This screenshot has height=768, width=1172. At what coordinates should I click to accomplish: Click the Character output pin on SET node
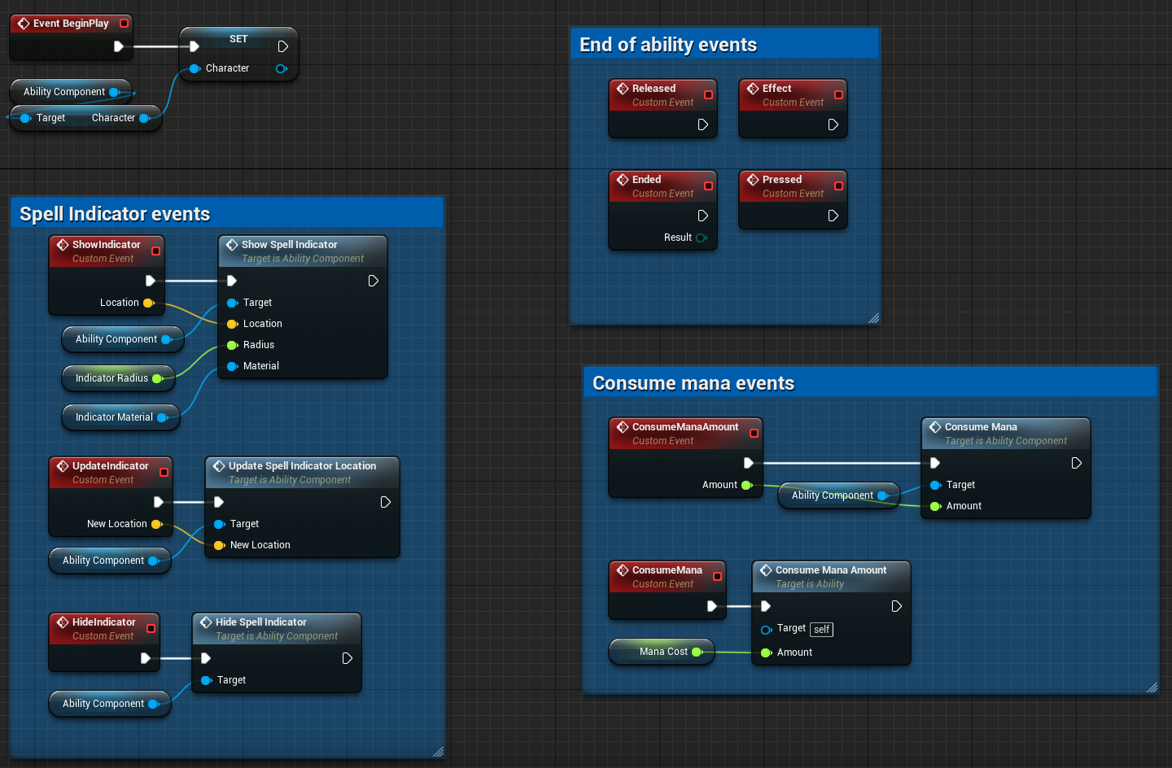pyautogui.click(x=281, y=68)
